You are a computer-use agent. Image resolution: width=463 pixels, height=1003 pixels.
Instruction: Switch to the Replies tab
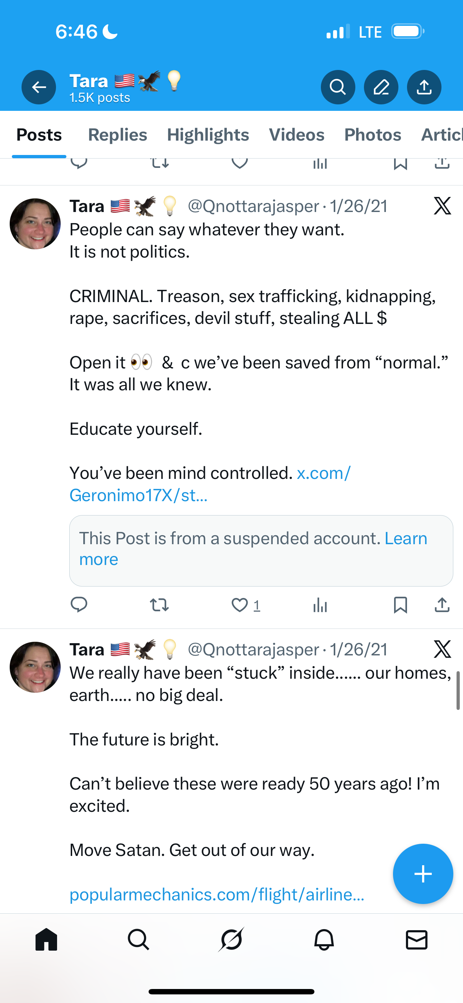(x=117, y=135)
